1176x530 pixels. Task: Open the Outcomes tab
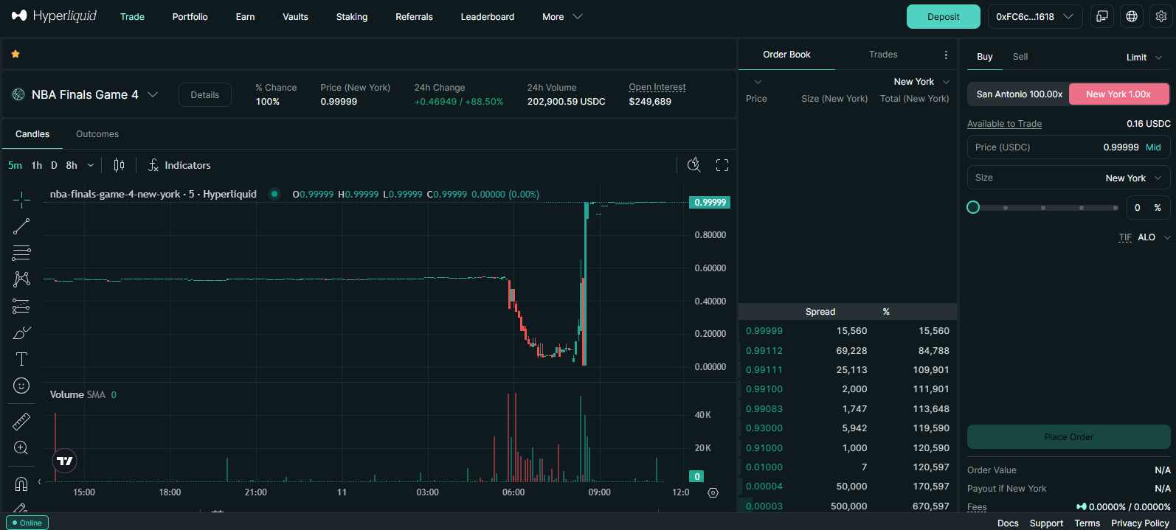(97, 134)
